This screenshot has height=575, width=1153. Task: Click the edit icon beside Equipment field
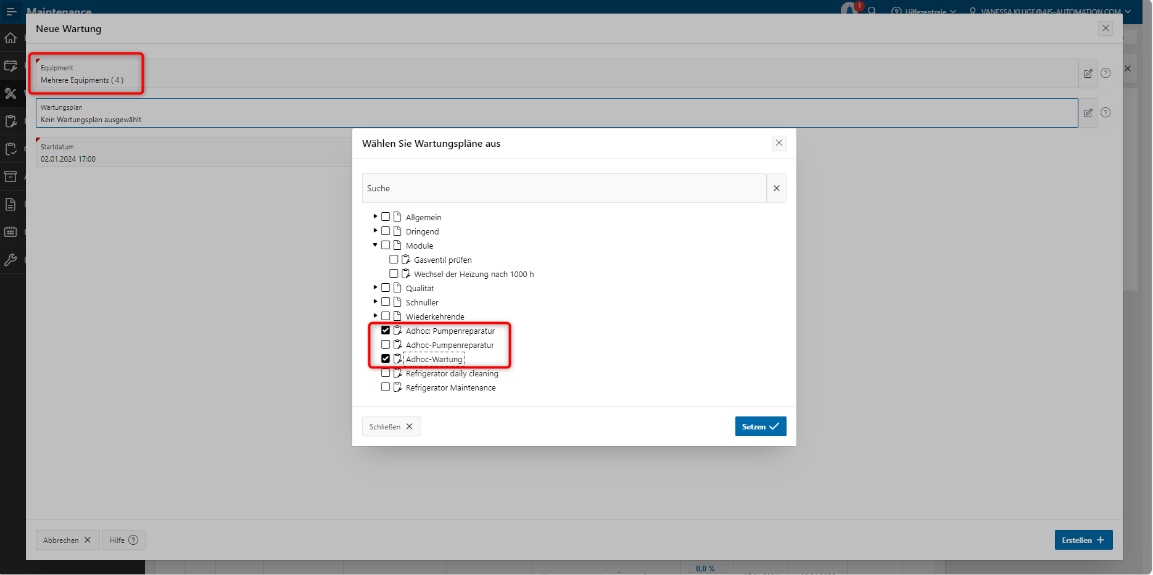1088,73
